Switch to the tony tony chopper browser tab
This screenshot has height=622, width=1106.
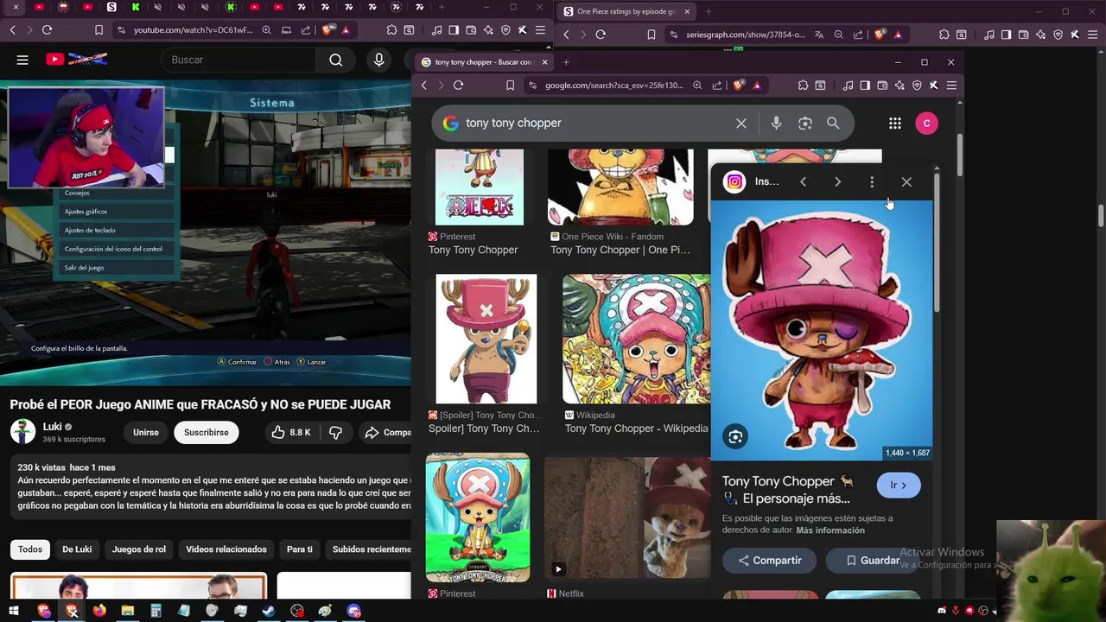tap(484, 62)
